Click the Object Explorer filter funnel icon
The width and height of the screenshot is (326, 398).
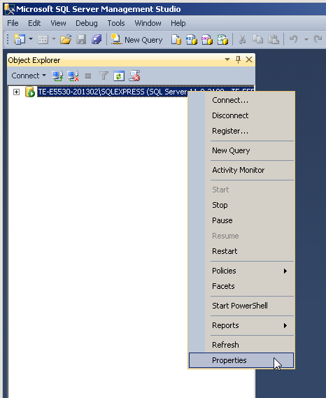[x=104, y=76]
